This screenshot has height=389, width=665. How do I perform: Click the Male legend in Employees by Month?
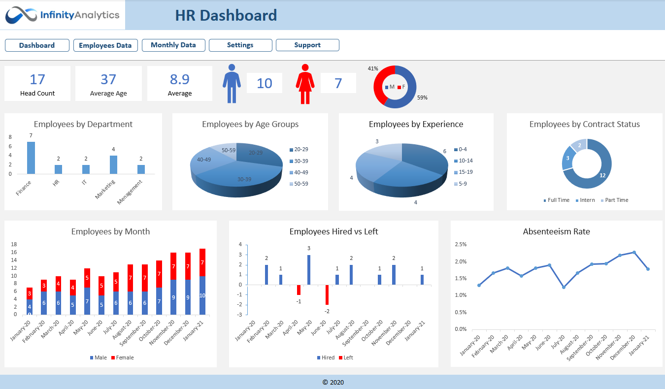tap(99, 357)
